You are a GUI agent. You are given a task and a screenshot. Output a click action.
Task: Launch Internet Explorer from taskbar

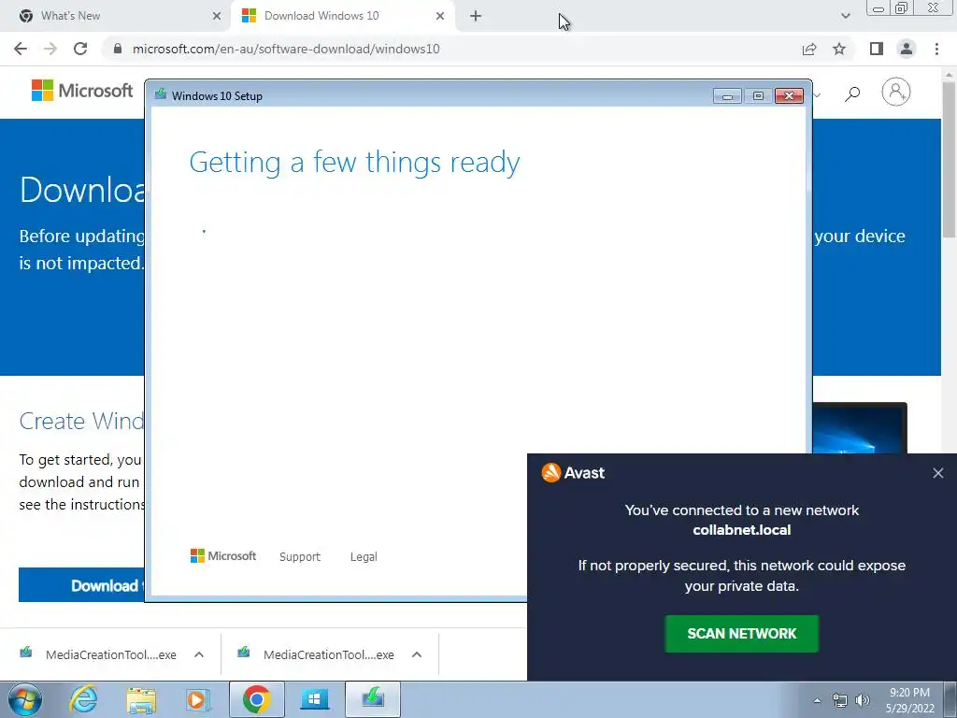click(x=83, y=699)
